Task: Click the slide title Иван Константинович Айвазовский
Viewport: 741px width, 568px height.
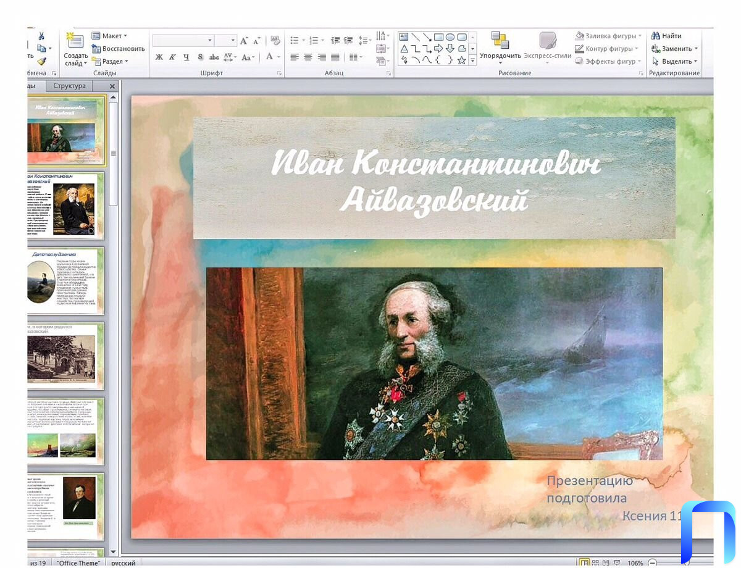Action: [x=435, y=182]
